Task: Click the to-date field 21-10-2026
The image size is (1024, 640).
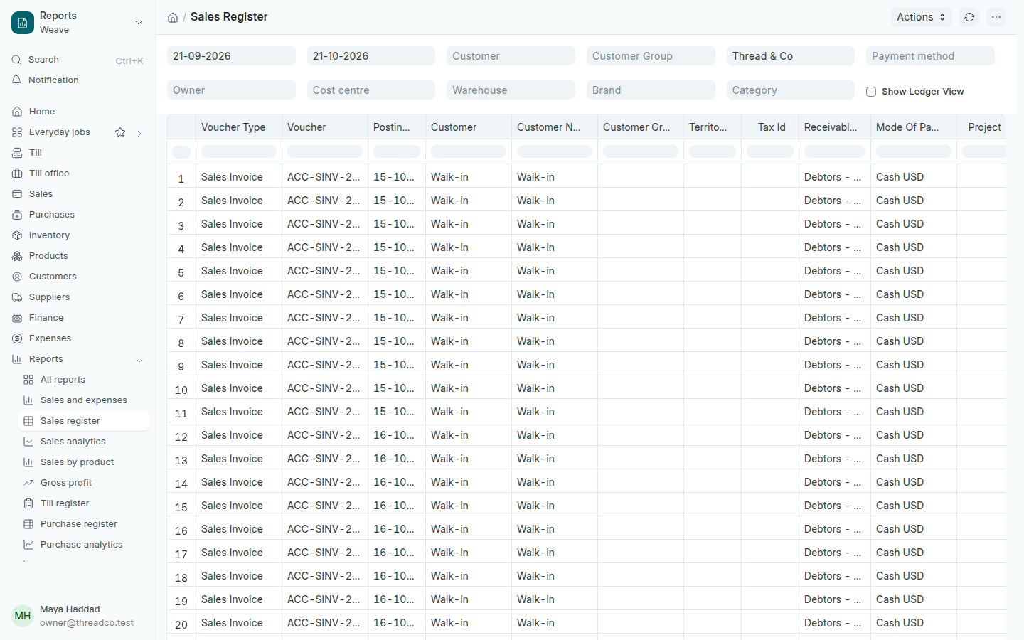Action: click(371, 56)
